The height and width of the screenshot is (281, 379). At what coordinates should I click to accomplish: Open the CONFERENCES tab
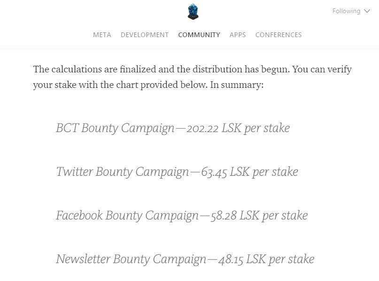point(278,35)
